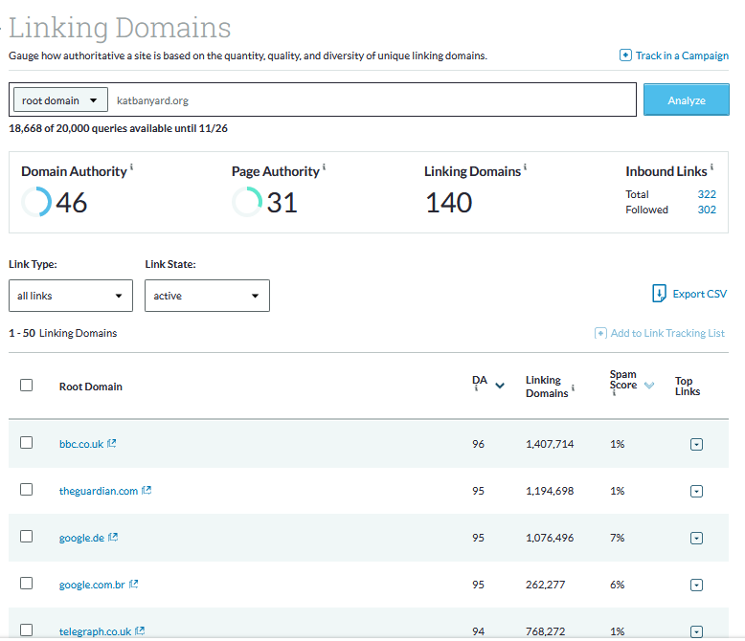Show info tooltip for Page Authority
Screen dimensions: 745x641
pos(324,166)
